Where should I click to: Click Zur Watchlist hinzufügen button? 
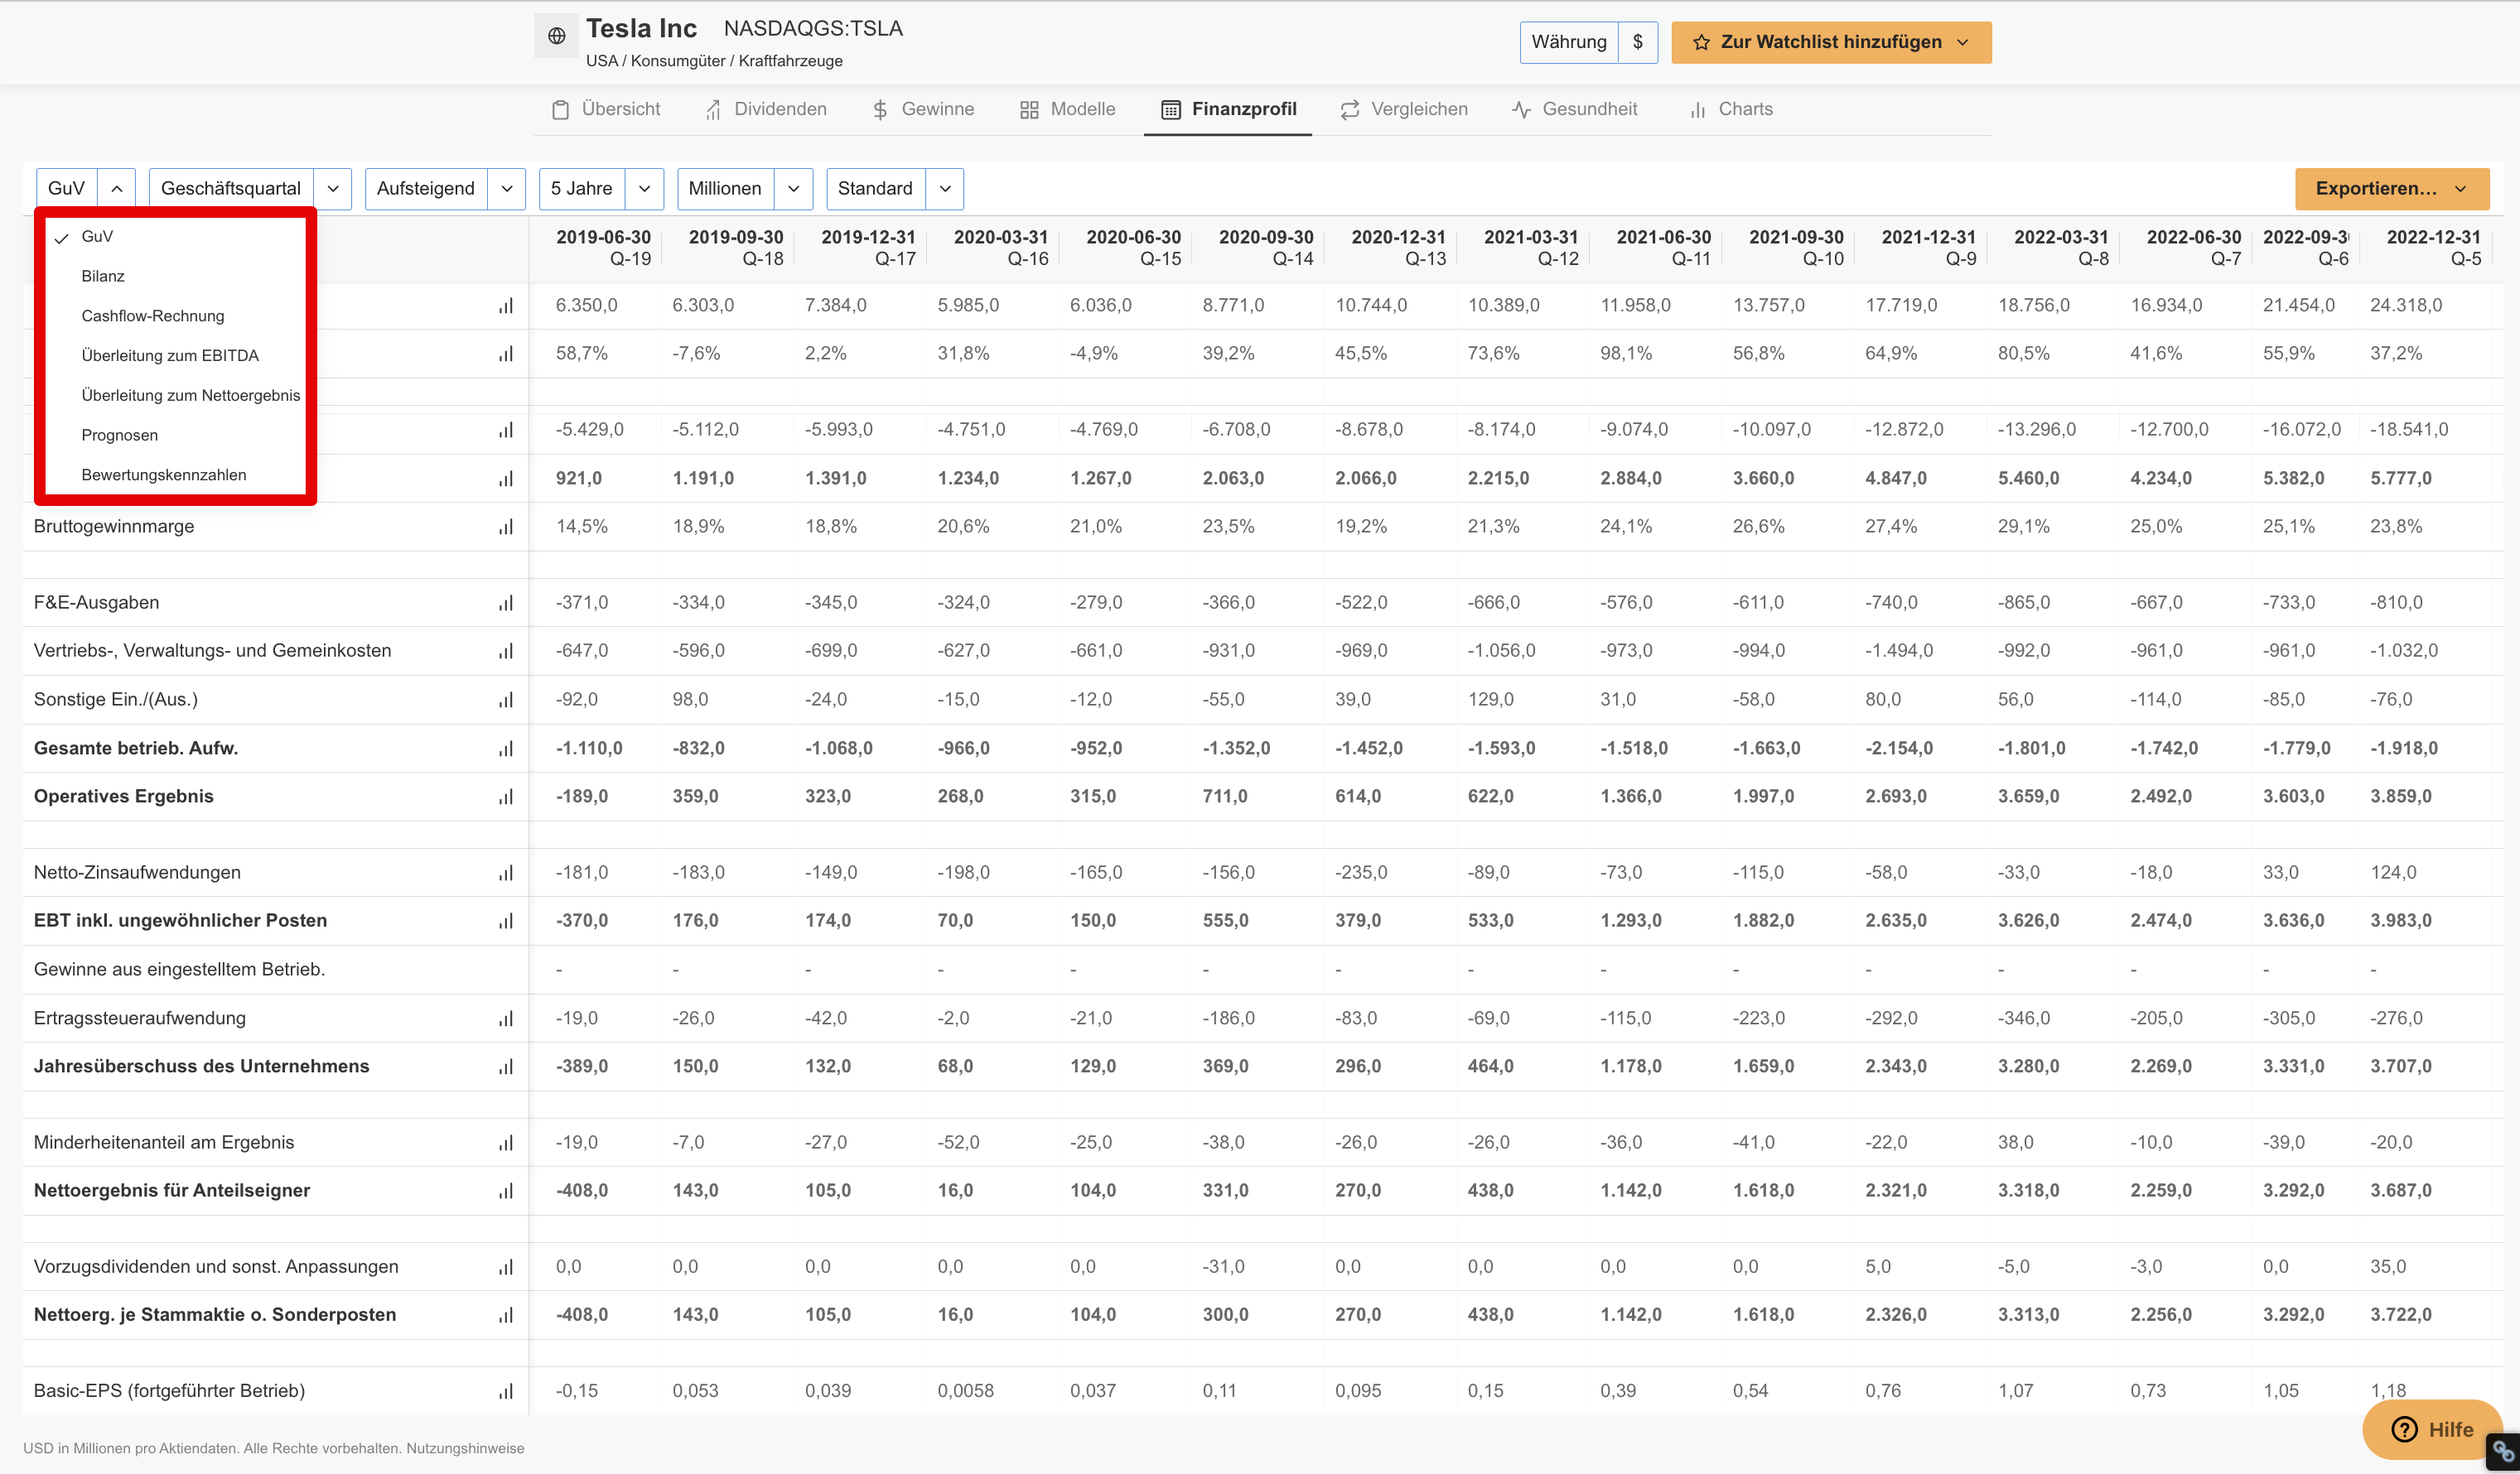click(x=1831, y=42)
